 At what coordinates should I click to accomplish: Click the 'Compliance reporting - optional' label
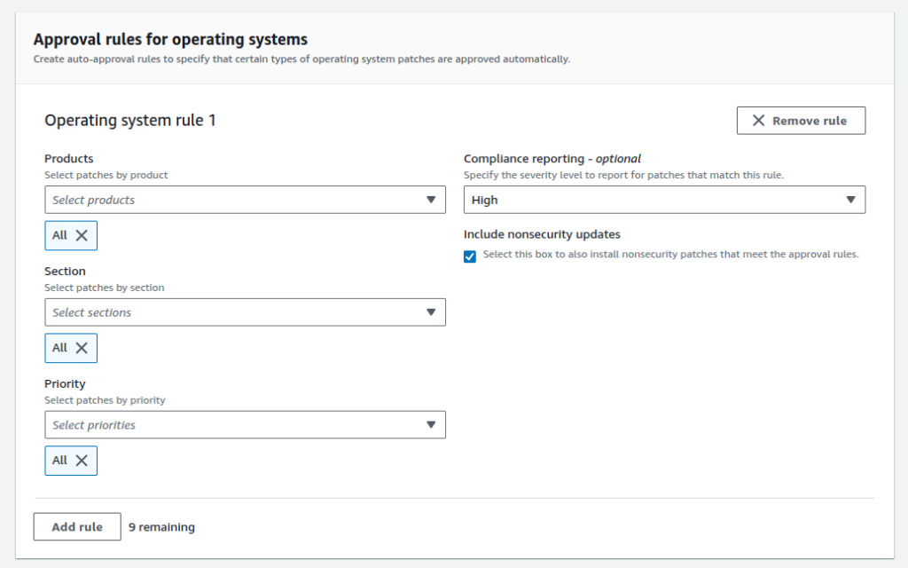552,159
